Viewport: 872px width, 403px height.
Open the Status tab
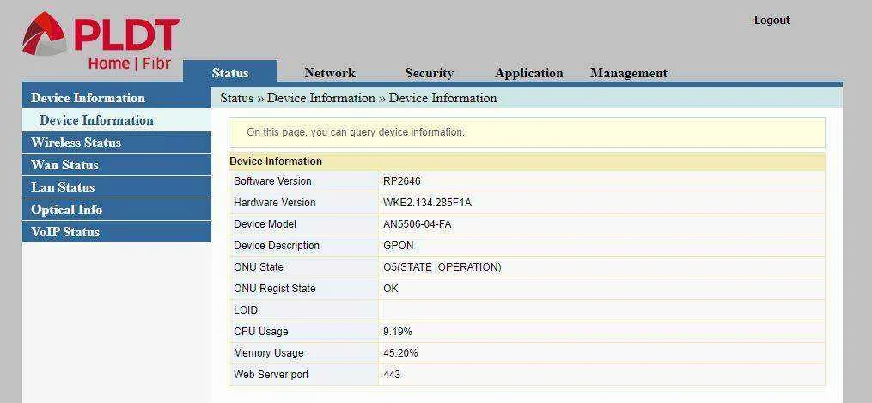click(x=230, y=73)
